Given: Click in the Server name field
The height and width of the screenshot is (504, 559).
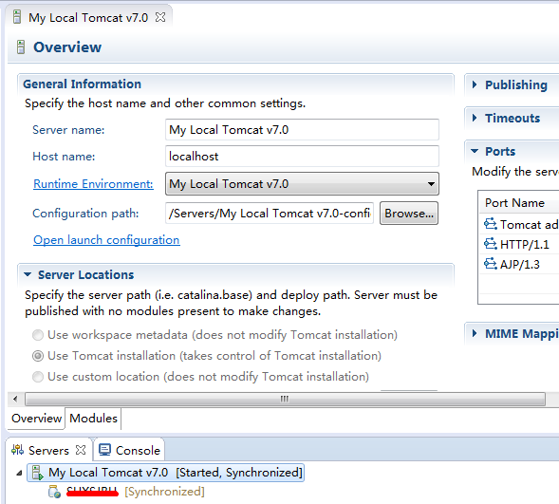Looking at the screenshot, I should pos(302,130).
